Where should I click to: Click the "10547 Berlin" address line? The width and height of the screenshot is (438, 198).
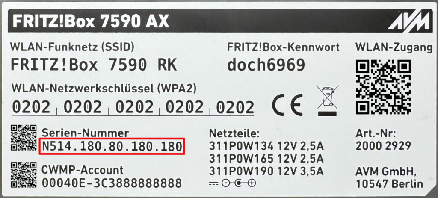pyautogui.click(x=389, y=184)
